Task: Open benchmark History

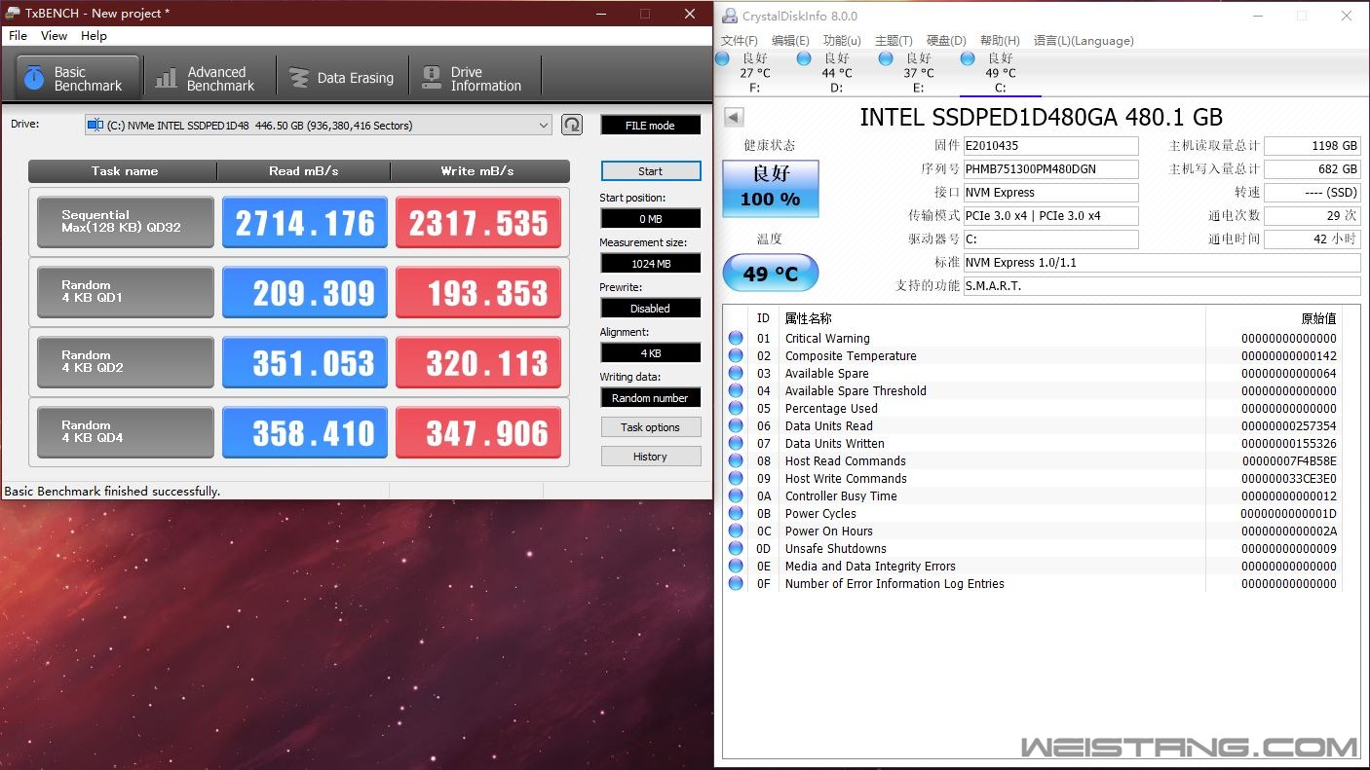Action: tap(650, 457)
